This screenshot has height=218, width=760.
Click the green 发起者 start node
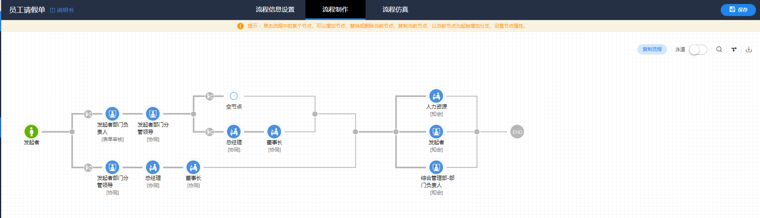[31, 131]
